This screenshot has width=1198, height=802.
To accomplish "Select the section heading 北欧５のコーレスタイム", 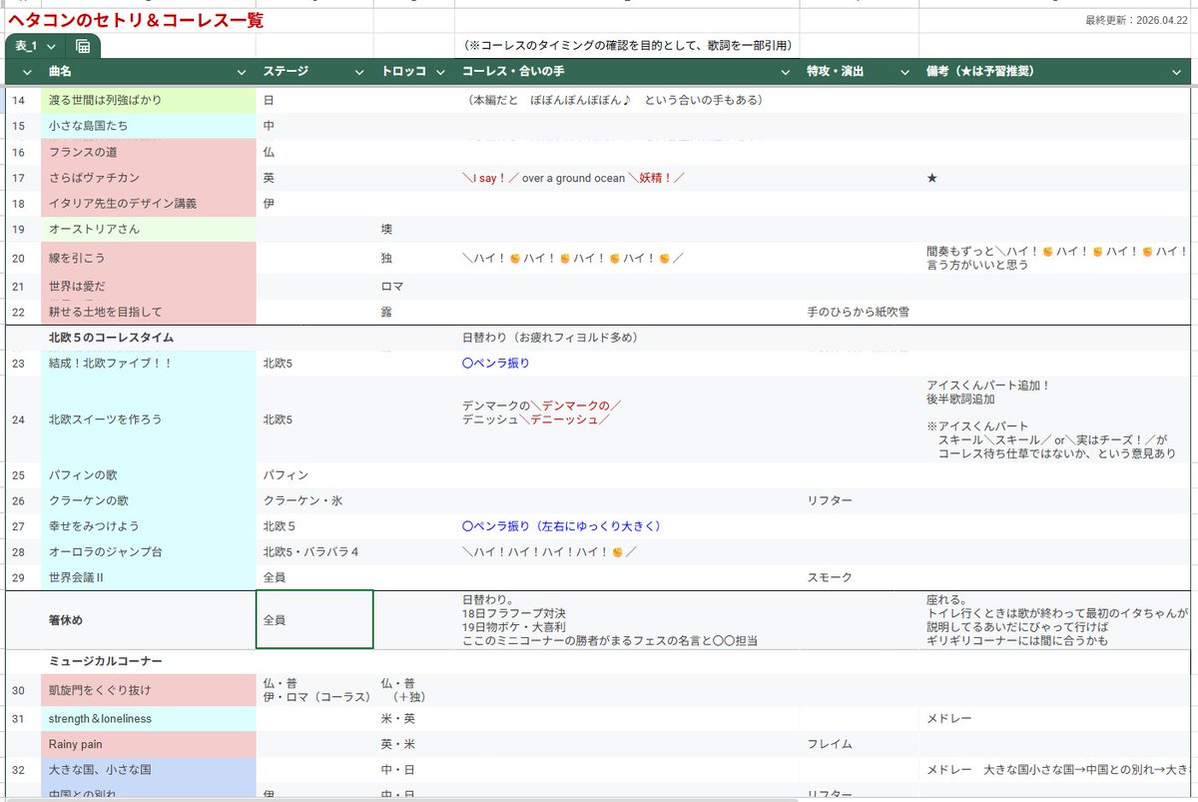I will pos(149,338).
